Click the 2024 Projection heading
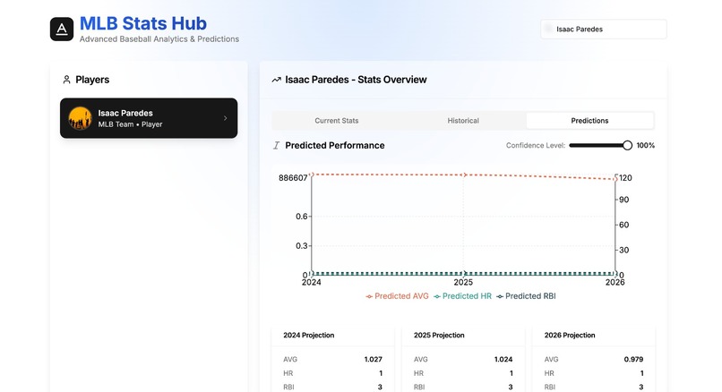This screenshot has height=392, width=722. click(x=308, y=336)
